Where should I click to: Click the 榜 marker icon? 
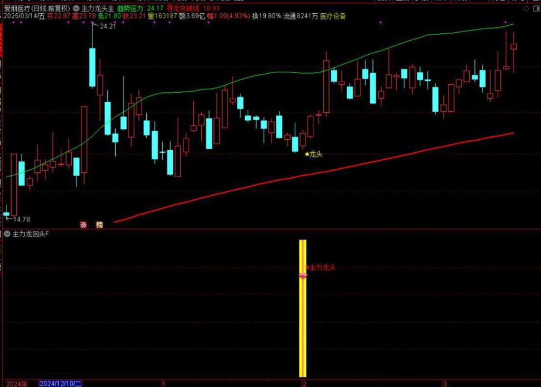pos(99,224)
